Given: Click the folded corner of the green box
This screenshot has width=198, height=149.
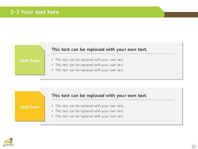Looking at the screenshot, I should tap(43, 48).
